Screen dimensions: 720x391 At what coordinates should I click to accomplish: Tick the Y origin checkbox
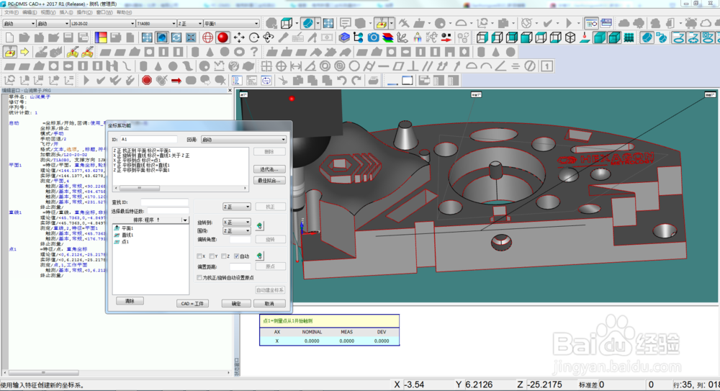click(x=212, y=256)
